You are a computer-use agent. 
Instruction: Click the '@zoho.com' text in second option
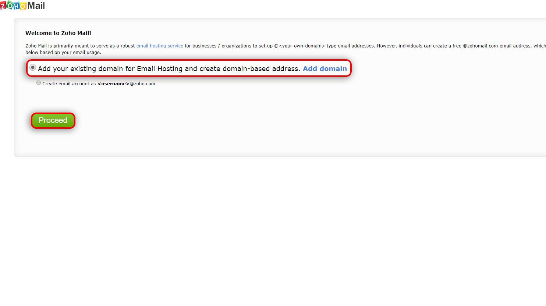(142, 84)
